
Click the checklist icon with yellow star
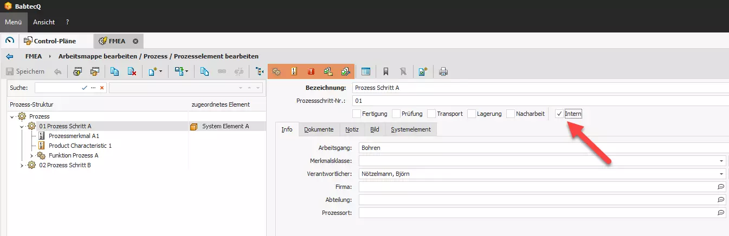(423, 71)
